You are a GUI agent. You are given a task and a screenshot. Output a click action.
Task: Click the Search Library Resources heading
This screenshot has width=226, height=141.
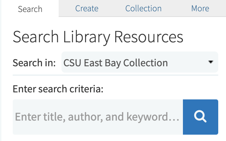coord(98,37)
